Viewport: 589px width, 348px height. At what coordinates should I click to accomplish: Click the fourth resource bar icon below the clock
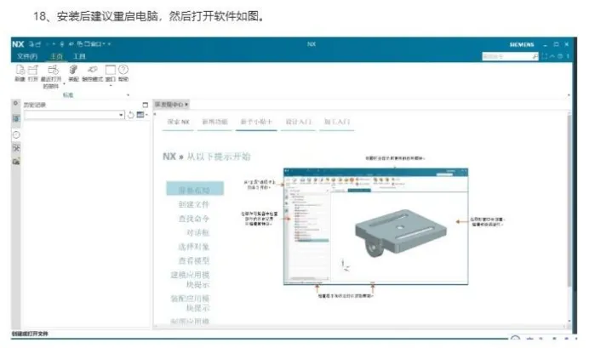click(x=16, y=148)
